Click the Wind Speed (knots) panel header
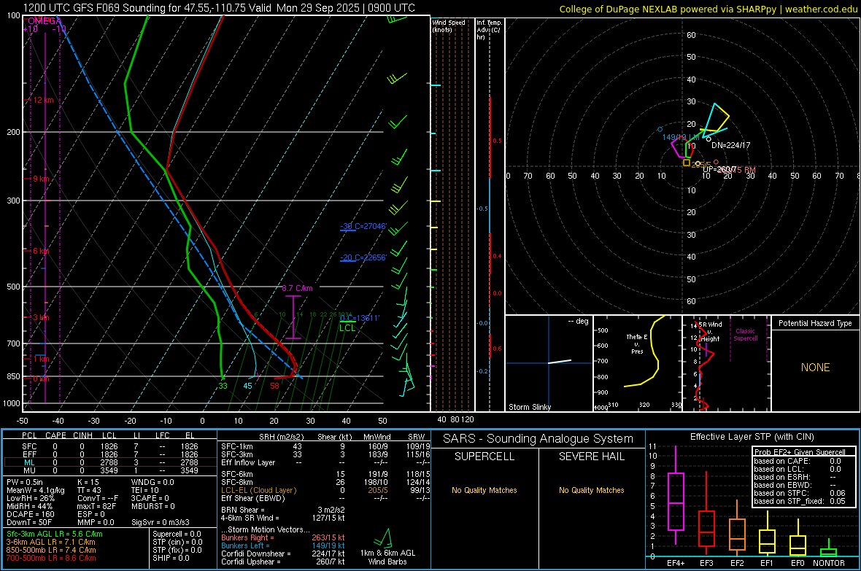861x571 pixels. 449,26
